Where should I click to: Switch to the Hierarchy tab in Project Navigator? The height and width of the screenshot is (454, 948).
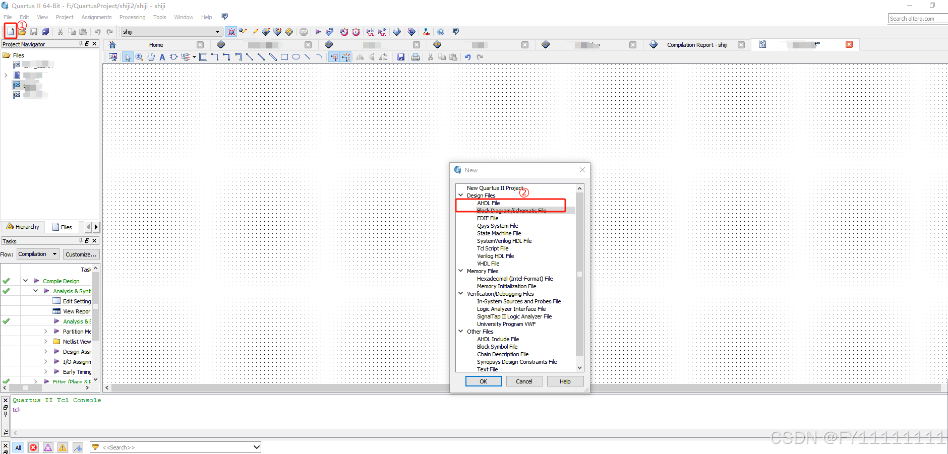[23, 227]
